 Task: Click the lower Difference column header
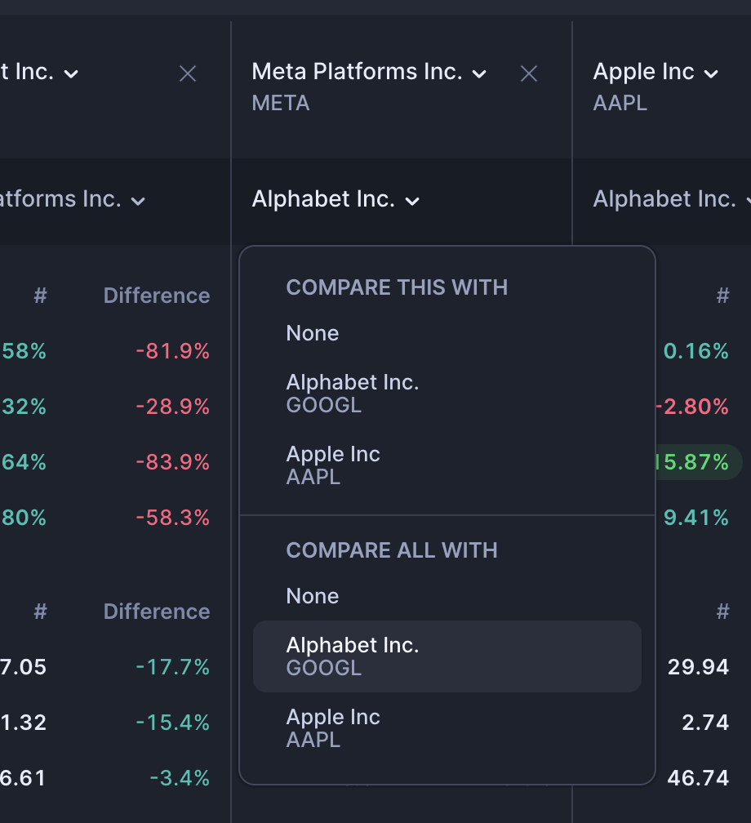157,612
